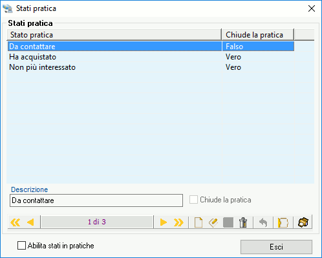Sort by Stato pratica column header
322x258 pixels.
coord(114,35)
